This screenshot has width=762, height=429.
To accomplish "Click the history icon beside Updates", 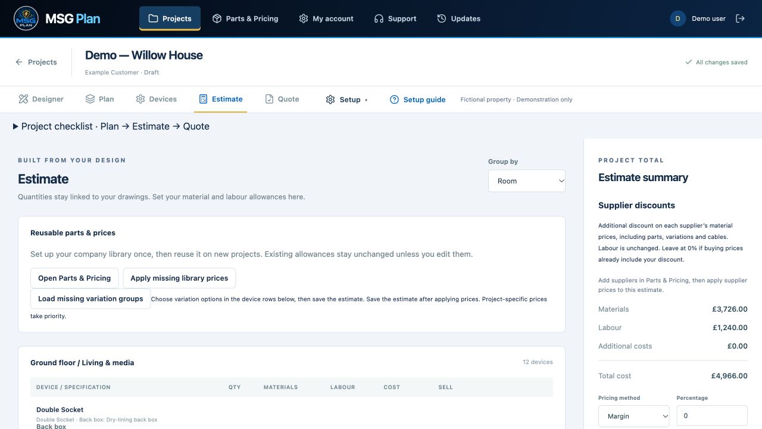I will click(442, 18).
